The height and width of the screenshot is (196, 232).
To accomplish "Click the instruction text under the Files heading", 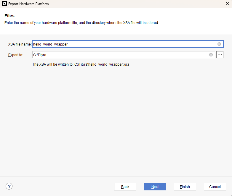I will 81,23.
